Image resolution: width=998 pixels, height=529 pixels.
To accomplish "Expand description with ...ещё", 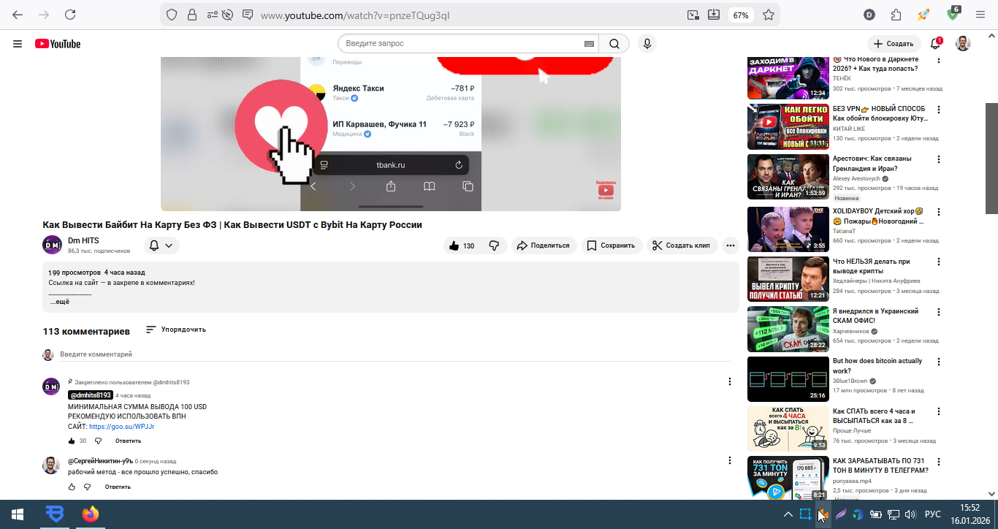I will click(59, 302).
